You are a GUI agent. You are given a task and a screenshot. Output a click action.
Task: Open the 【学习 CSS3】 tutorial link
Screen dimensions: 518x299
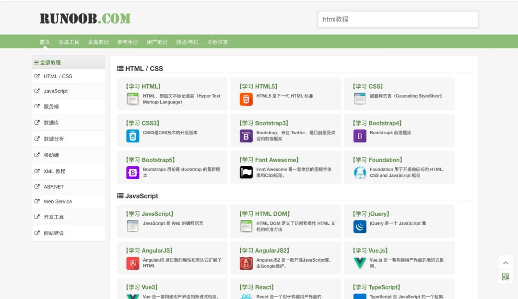(142, 123)
